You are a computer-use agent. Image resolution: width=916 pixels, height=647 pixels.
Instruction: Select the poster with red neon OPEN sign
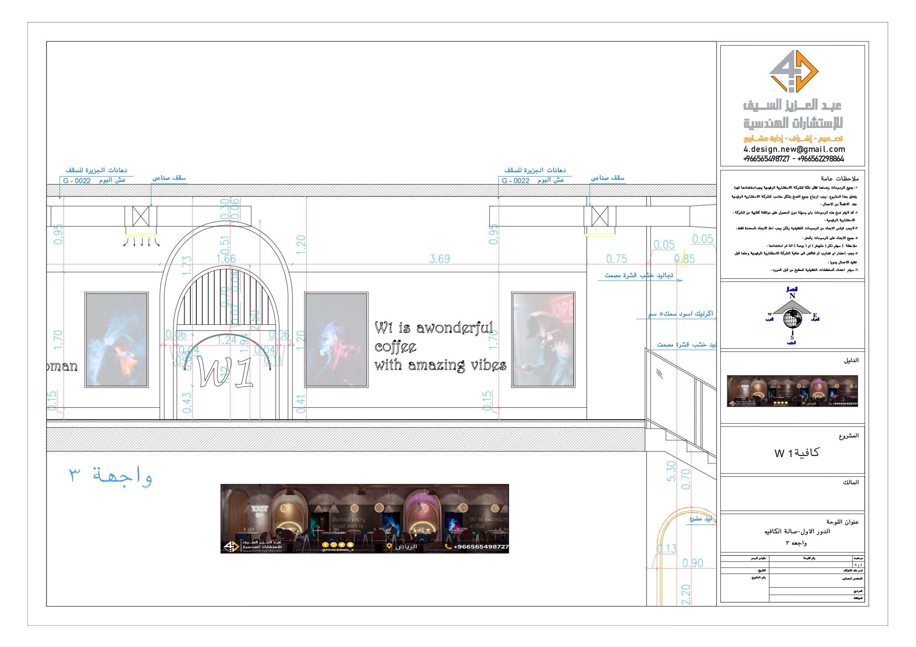click(543, 340)
